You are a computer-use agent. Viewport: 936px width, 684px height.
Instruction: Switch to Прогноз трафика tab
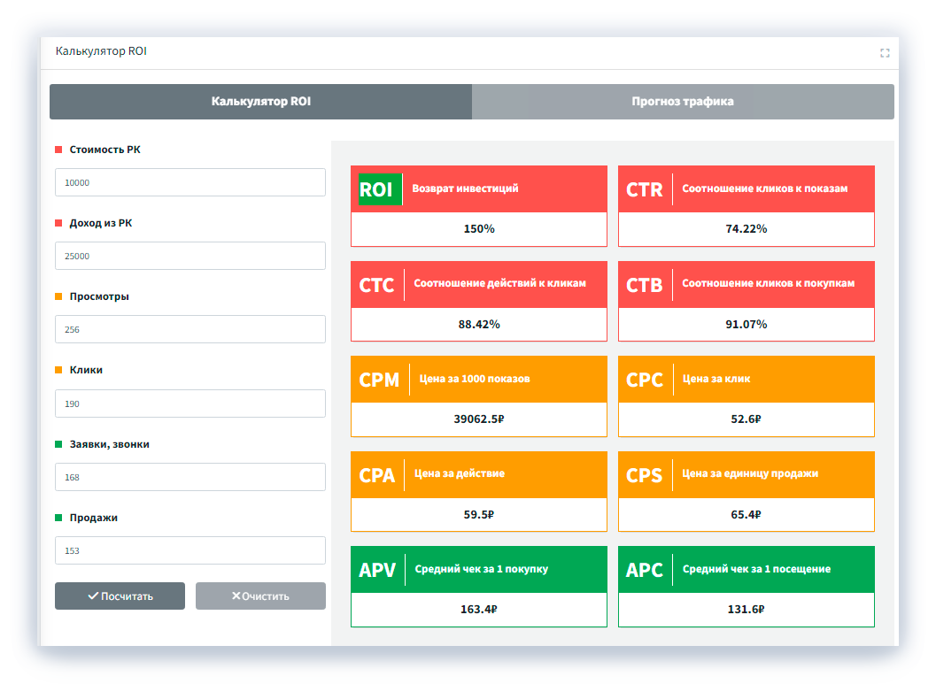tap(683, 102)
